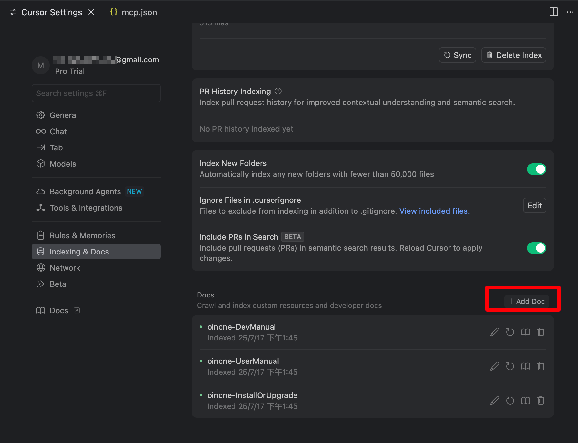Click the Delete Index button
This screenshot has height=443, width=578.
point(514,55)
